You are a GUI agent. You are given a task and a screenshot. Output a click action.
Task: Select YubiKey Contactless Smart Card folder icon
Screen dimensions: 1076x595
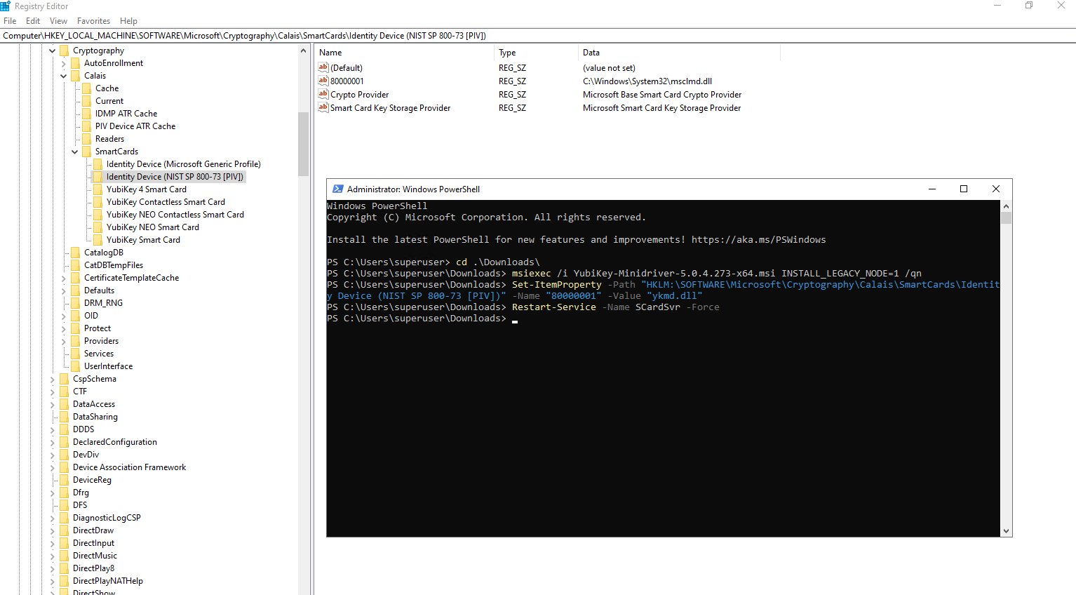point(98,202)
